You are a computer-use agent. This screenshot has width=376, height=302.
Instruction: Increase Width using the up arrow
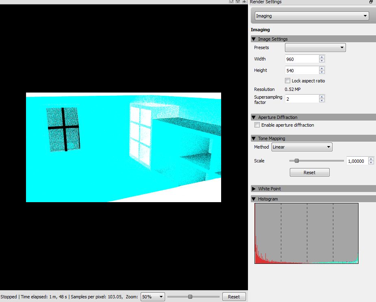pos(322,57)
